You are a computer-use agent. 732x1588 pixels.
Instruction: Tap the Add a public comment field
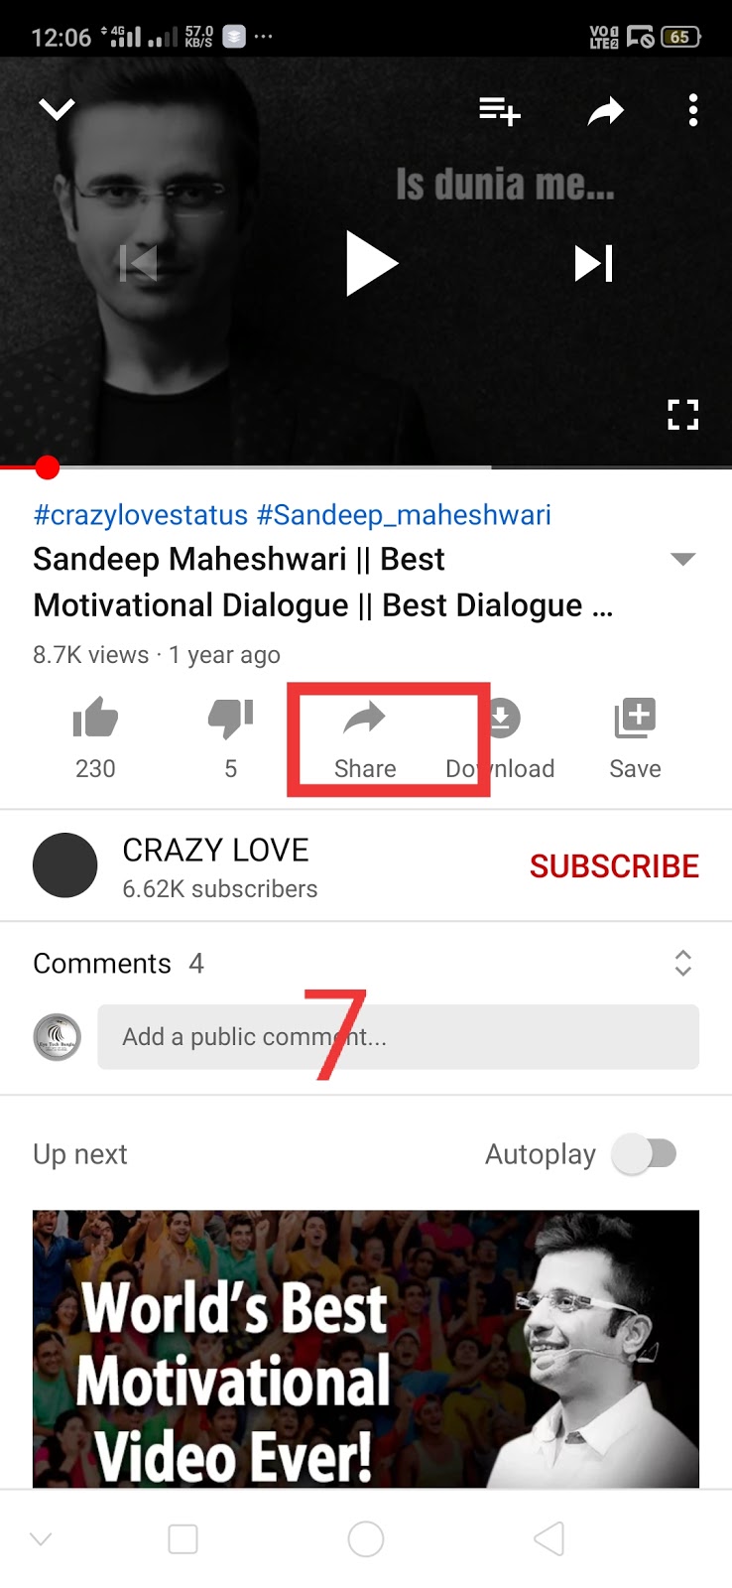[398, 1037]
